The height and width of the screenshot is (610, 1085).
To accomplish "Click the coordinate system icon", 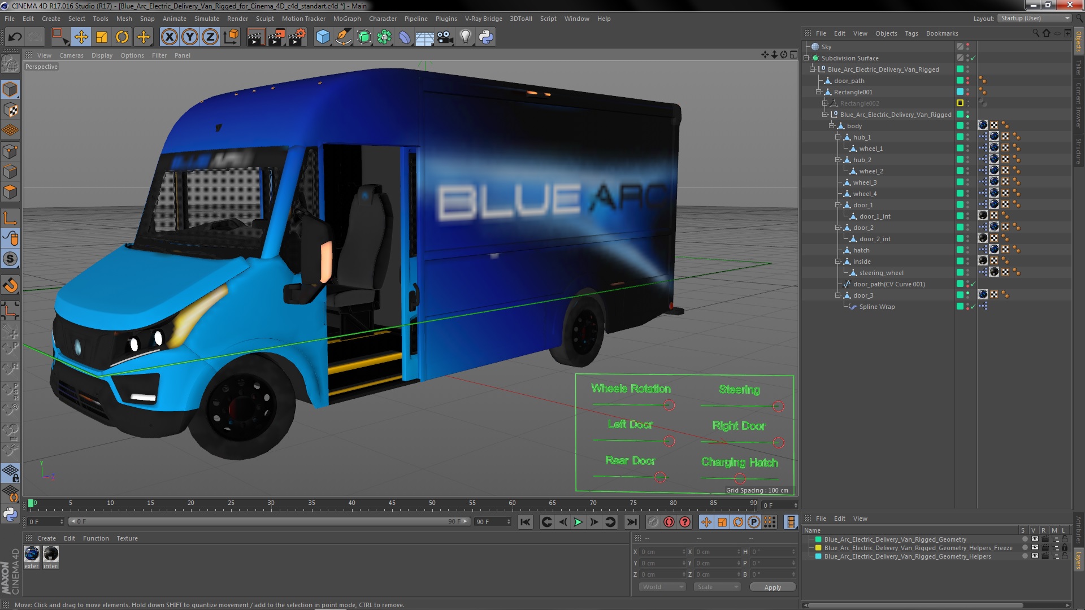I will (231, 37).
